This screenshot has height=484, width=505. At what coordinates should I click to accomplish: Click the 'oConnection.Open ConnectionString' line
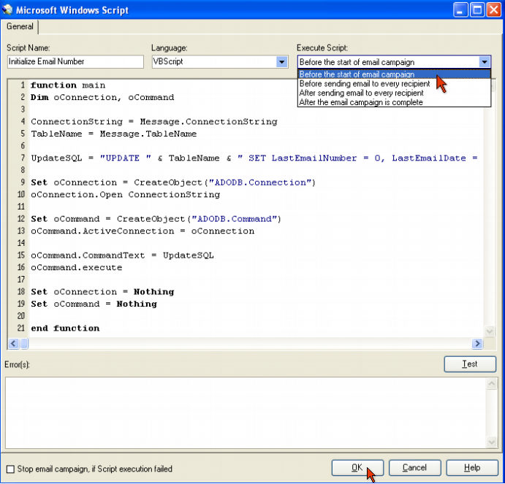coord(126,195)
